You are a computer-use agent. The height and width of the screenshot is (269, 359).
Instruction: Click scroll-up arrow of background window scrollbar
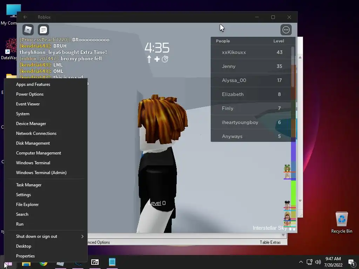click(x=300, y=57)
